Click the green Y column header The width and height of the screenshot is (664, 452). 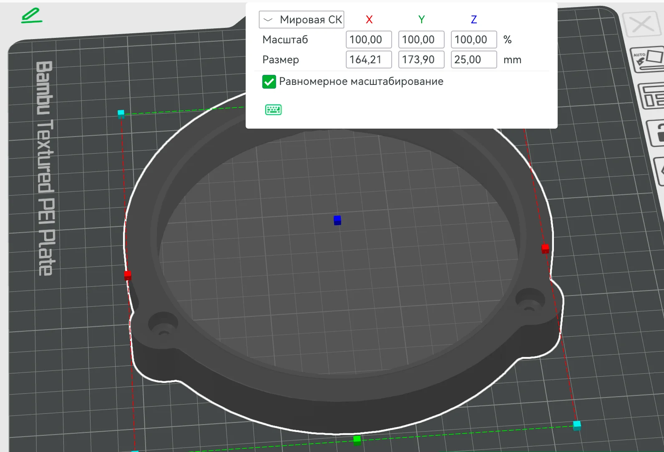click(x=422, y=20)
